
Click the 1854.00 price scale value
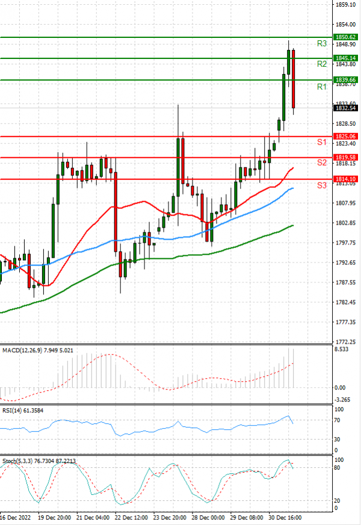coord(345,25)
